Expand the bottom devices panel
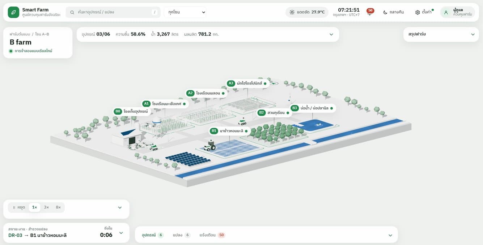This screenshot has height=245, width=483. pos(390,235)
